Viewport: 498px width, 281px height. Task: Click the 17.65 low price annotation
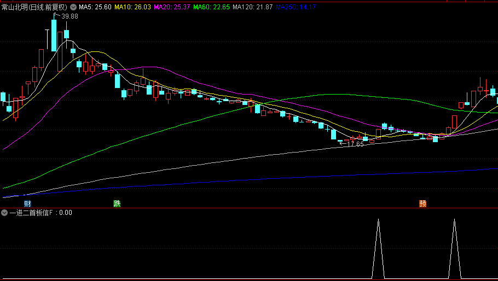click(355, 144)
